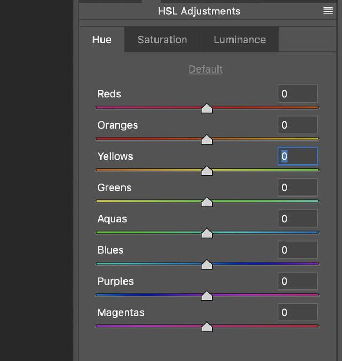Click the Magentas hue slider handle
342x361 pixels.
pyautogui.click(x=207, y=327)
